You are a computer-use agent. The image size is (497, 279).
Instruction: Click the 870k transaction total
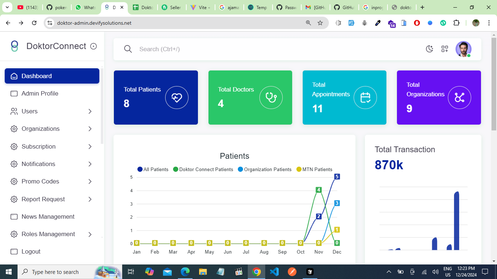pos(389,165)
